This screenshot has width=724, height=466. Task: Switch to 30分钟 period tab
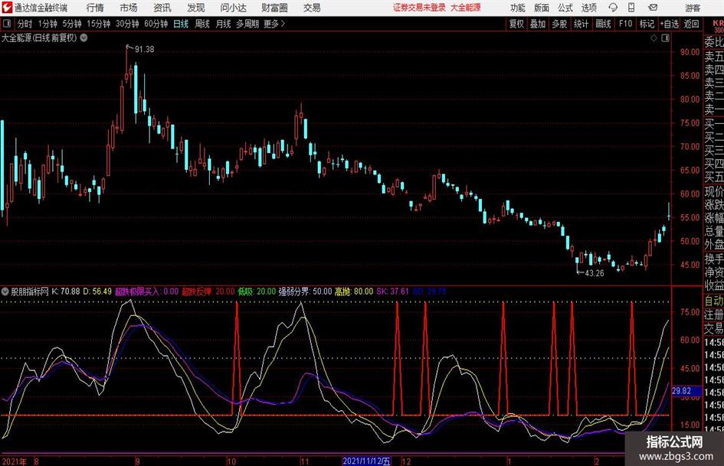(127, 24)
